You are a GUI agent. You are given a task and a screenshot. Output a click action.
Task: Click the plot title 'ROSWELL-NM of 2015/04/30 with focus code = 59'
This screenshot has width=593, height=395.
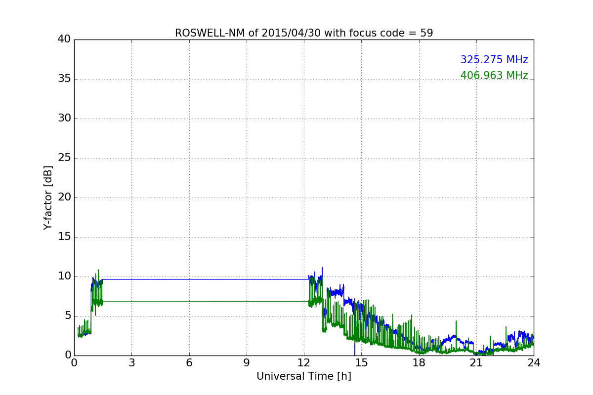click(304, 33)
